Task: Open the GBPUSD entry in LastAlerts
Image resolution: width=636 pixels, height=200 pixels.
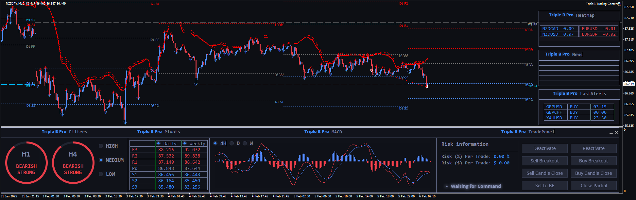Action: [554, 107]
